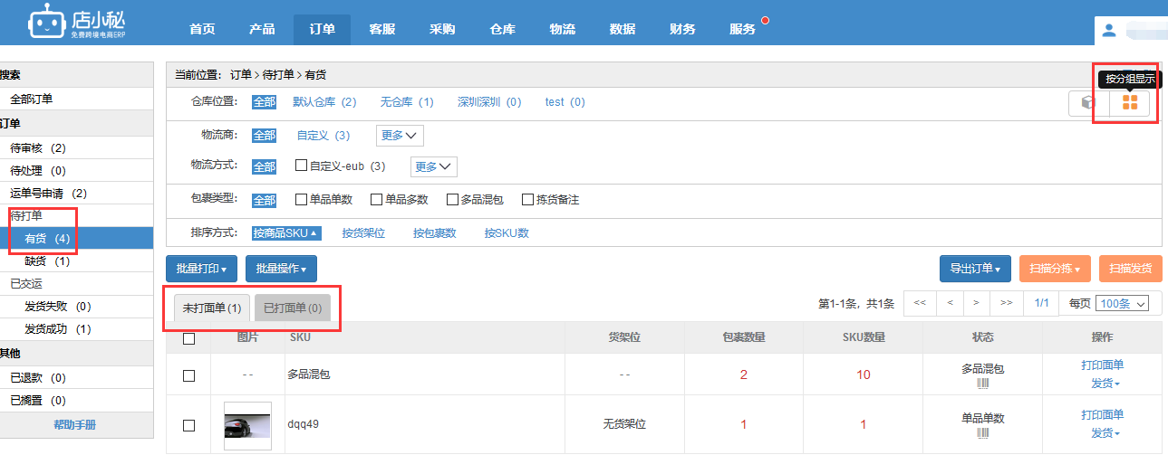Click the 扫描发货 button

coord(1130,269)
